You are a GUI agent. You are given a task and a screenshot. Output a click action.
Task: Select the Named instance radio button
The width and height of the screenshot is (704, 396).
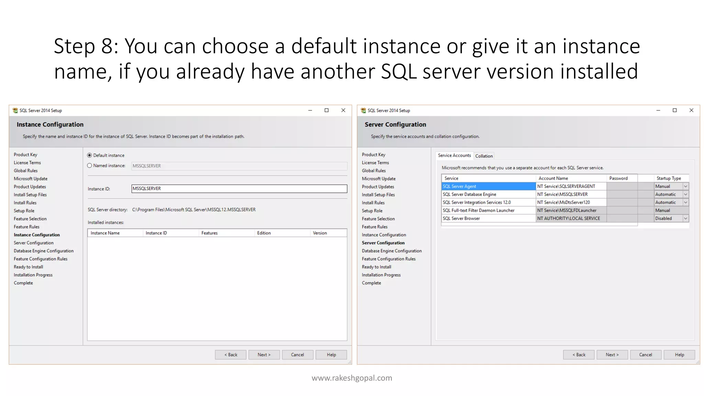point(90,165)
